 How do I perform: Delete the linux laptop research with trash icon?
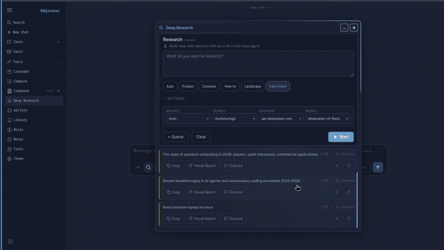click(349, 219)
